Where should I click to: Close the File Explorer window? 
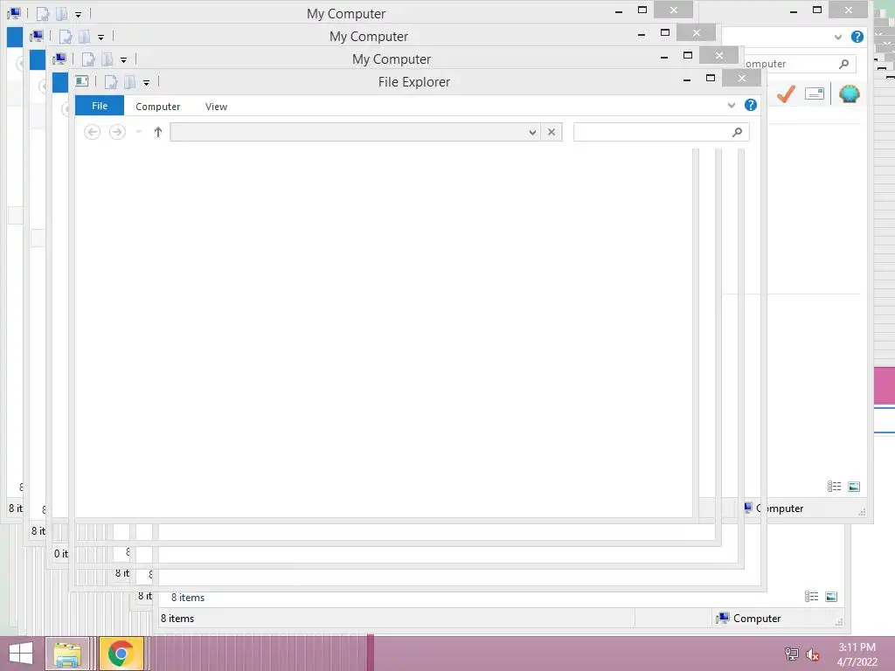[x=741, y=78]
